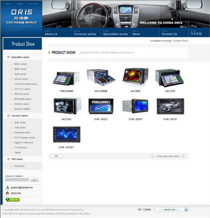The width and height of the screenshot is (210, 218).
Task: Open the YPM-2790NB product thumbnail
Action: click(x=66, y=78)
